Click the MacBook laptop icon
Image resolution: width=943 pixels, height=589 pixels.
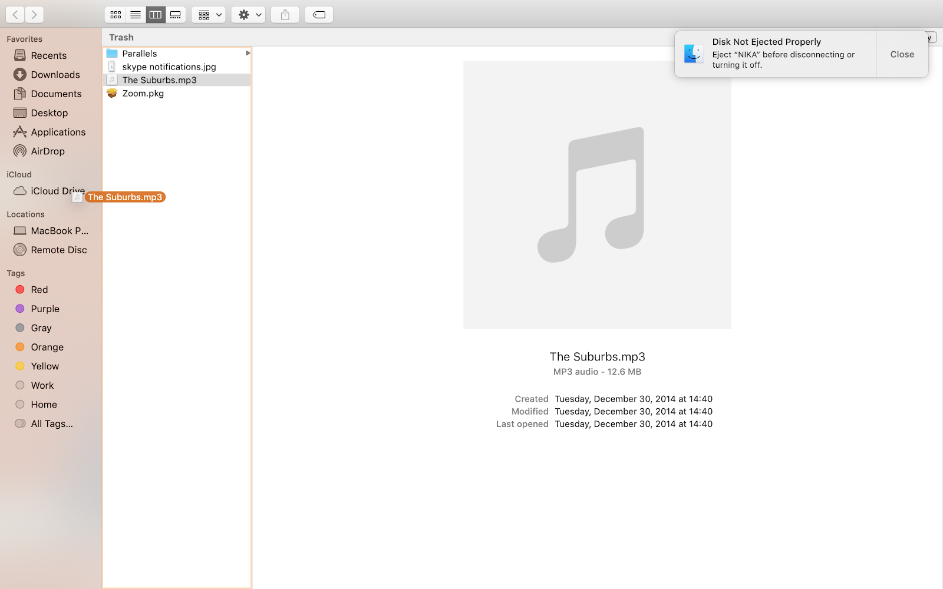(20, 231)
